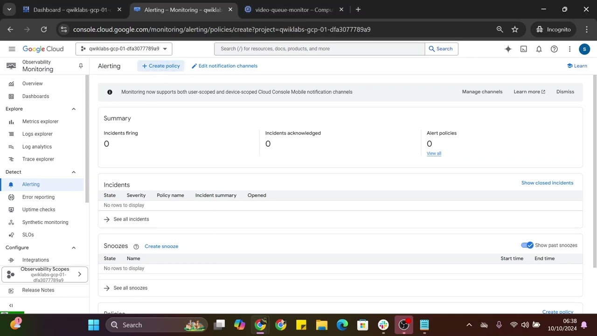The width and height of the screenshot is (597, 336).
Task: Open the Learn panel
Action: [577, 66]
